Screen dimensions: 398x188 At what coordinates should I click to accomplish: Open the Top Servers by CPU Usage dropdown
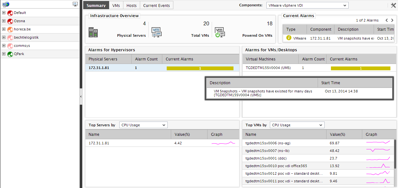(x=143, y=125)
